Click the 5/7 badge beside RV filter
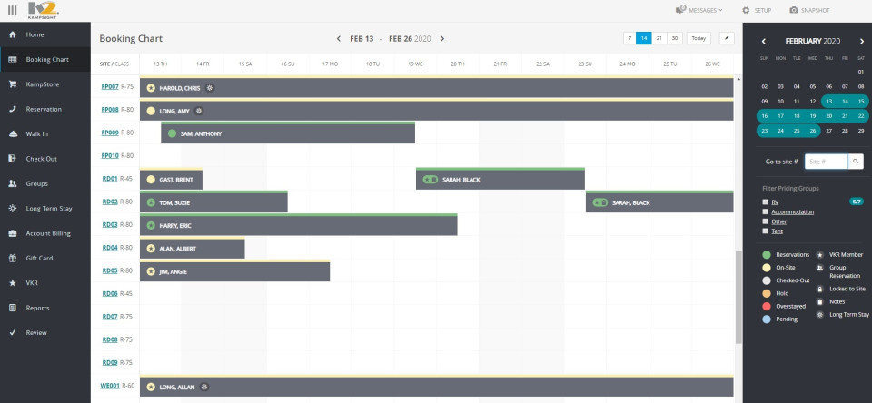Image resolution: width=872 pixels, height=403 pixels. pyautogui.click(x=857, y=201)
